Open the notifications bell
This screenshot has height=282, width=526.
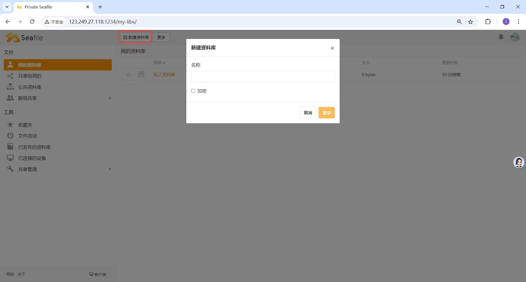501,37
